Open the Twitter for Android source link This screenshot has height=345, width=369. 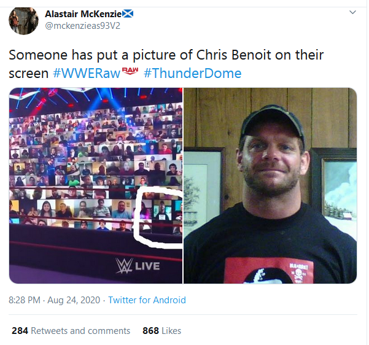click(147, 300)
